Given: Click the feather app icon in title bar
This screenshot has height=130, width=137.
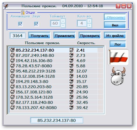Looking at the screenshot, I should pyautogui.click(x=6, y=6).
